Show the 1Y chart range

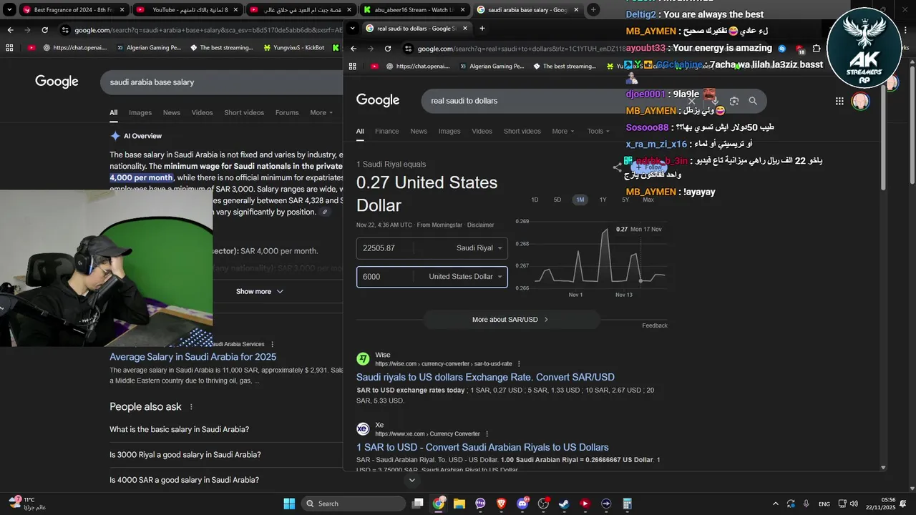603,200
